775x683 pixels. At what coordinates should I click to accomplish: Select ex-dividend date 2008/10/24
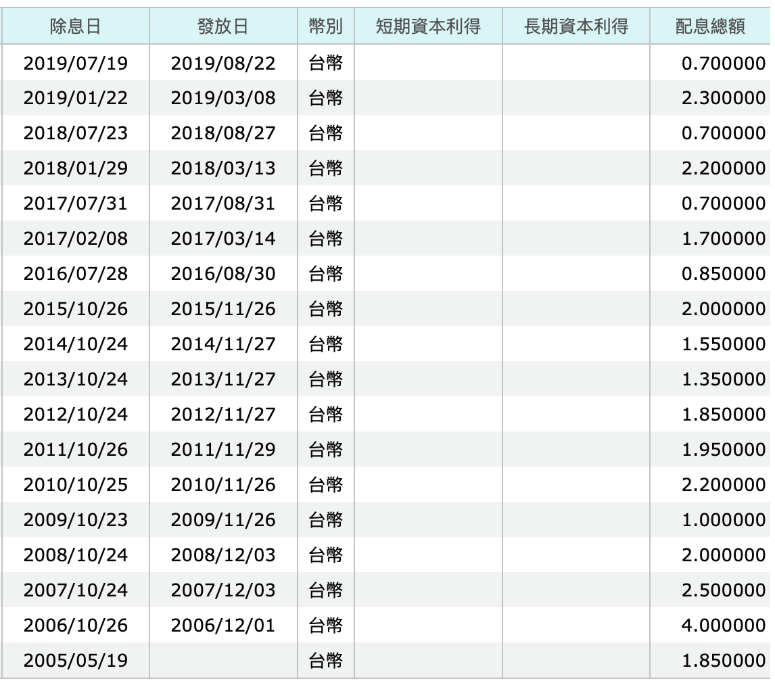point(76,555)
